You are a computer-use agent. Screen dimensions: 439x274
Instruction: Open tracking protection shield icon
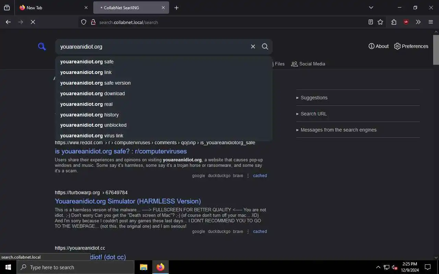pos(84,22)
